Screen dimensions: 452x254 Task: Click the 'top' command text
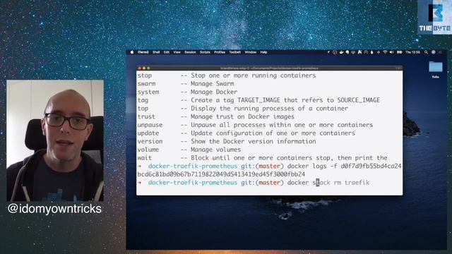(x=143, y=109)
